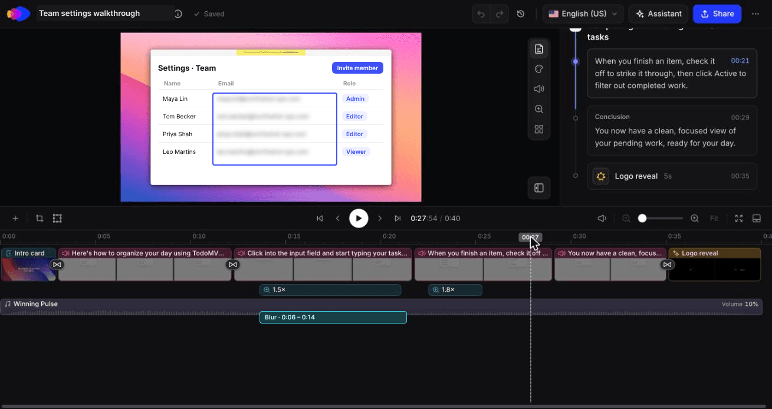Open the Assistant

[x=659, y=14]
